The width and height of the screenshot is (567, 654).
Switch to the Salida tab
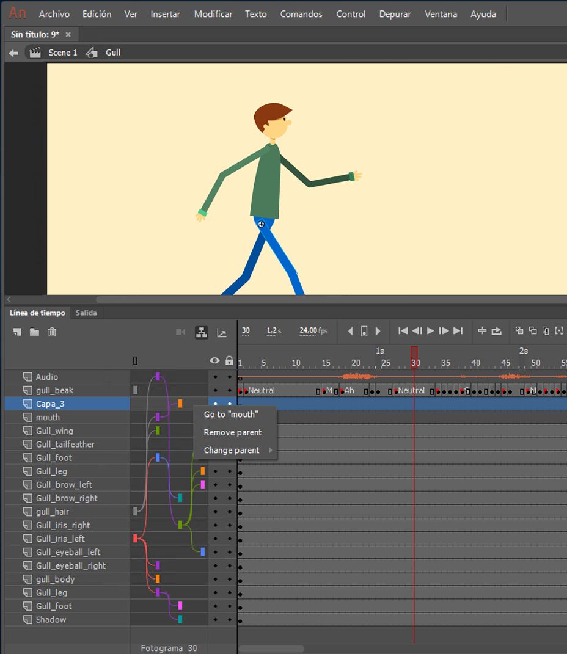(86, 313)
